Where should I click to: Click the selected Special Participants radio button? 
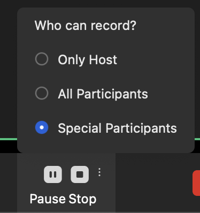[42, 127]
